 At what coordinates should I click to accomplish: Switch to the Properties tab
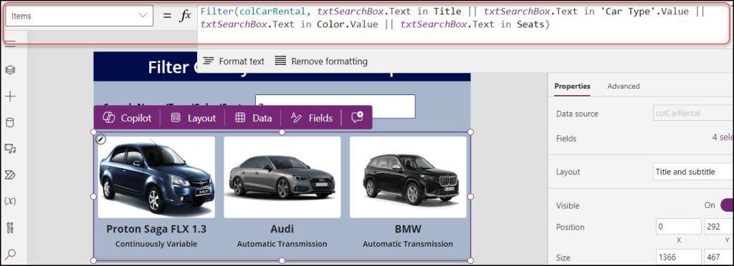572,86
